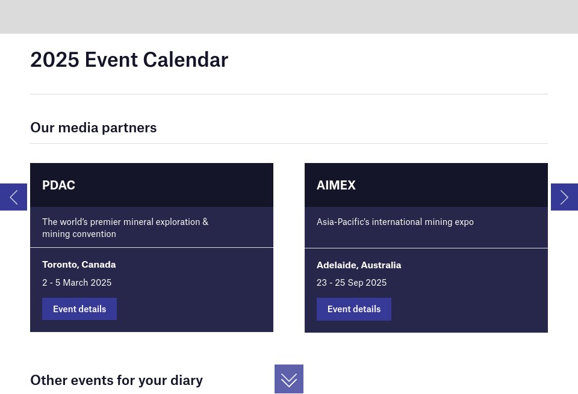Click the AIMEX event title
The height and width of the screenshot is (394, 578).
(336, 185)
